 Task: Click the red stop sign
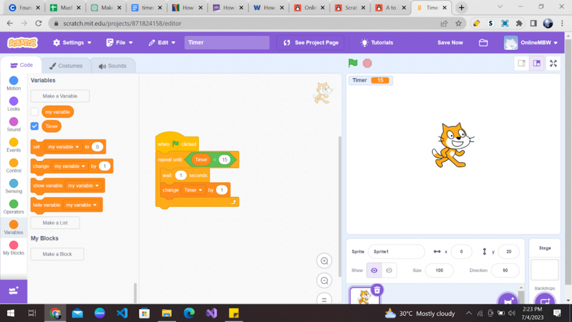point(367,63)
